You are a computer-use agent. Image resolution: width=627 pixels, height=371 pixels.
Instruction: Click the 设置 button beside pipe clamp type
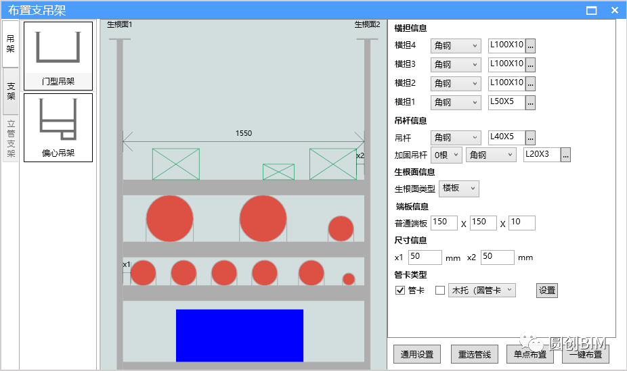click(546, 291)
